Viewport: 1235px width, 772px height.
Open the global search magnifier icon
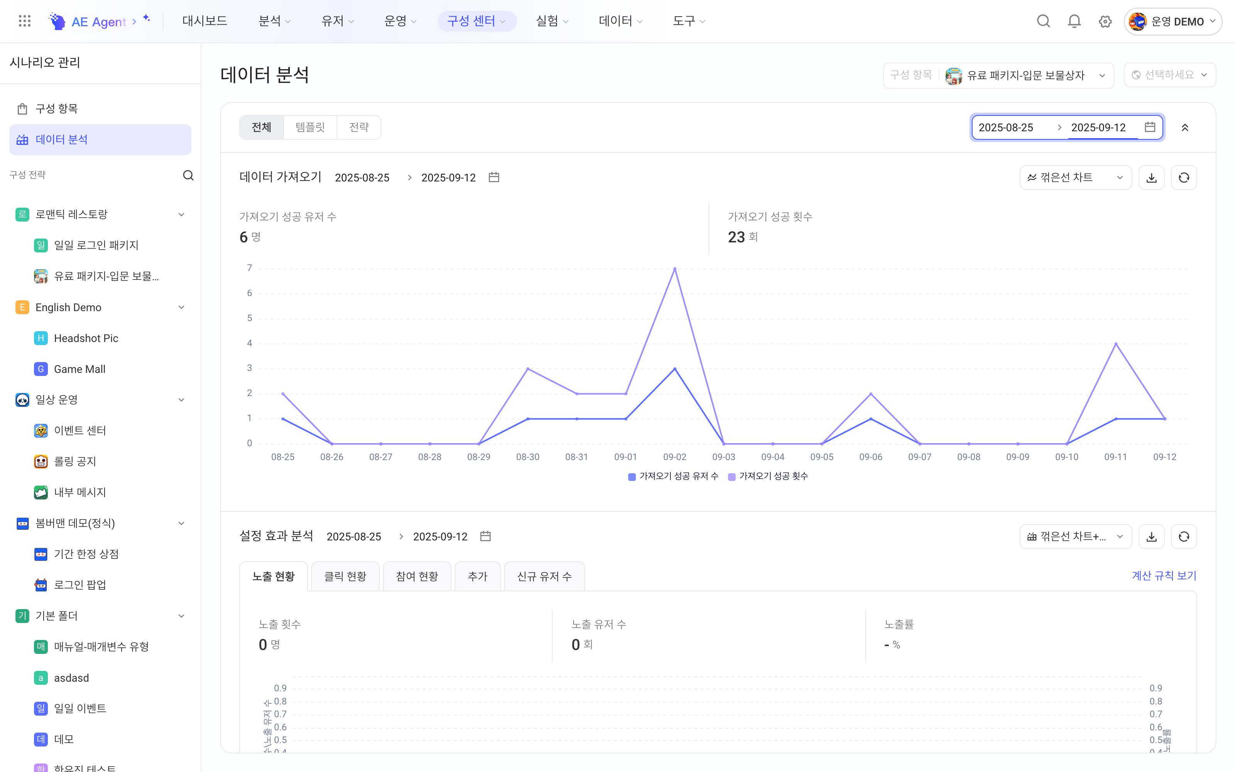(x=1043, y=21)
